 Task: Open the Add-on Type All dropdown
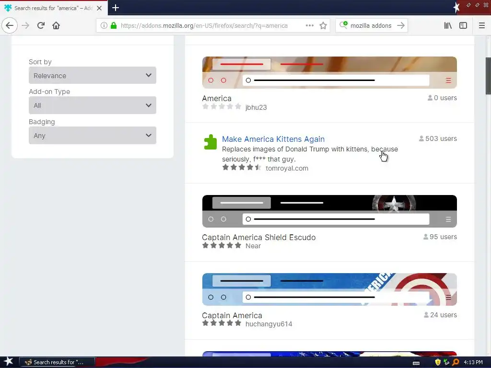pos(93,105)
